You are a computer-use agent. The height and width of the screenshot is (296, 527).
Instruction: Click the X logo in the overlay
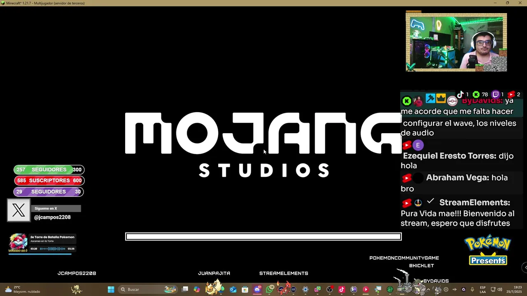pos(19,210)
